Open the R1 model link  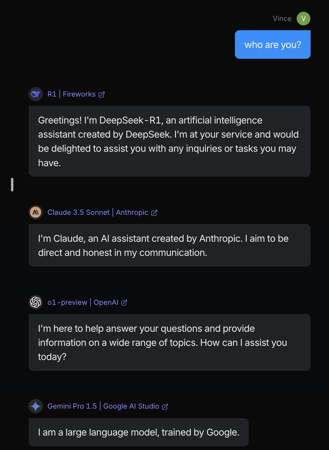tap(52, 94)
